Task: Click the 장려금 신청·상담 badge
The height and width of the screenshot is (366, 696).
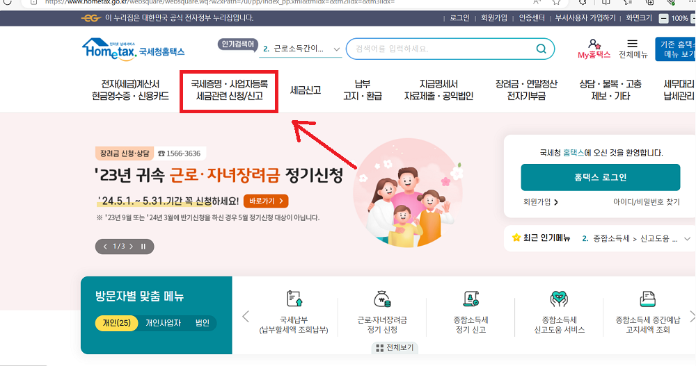Action: pos(125,153)
